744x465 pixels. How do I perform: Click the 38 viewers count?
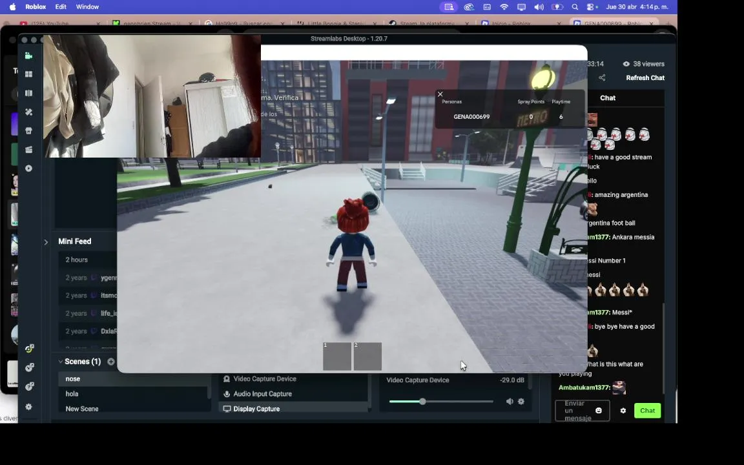(x=648, y=64)
